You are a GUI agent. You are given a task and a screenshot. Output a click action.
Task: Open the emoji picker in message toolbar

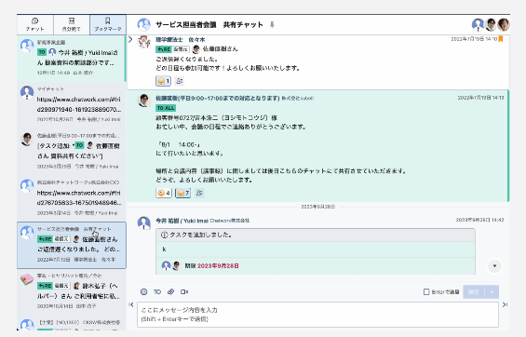[144, 291]
